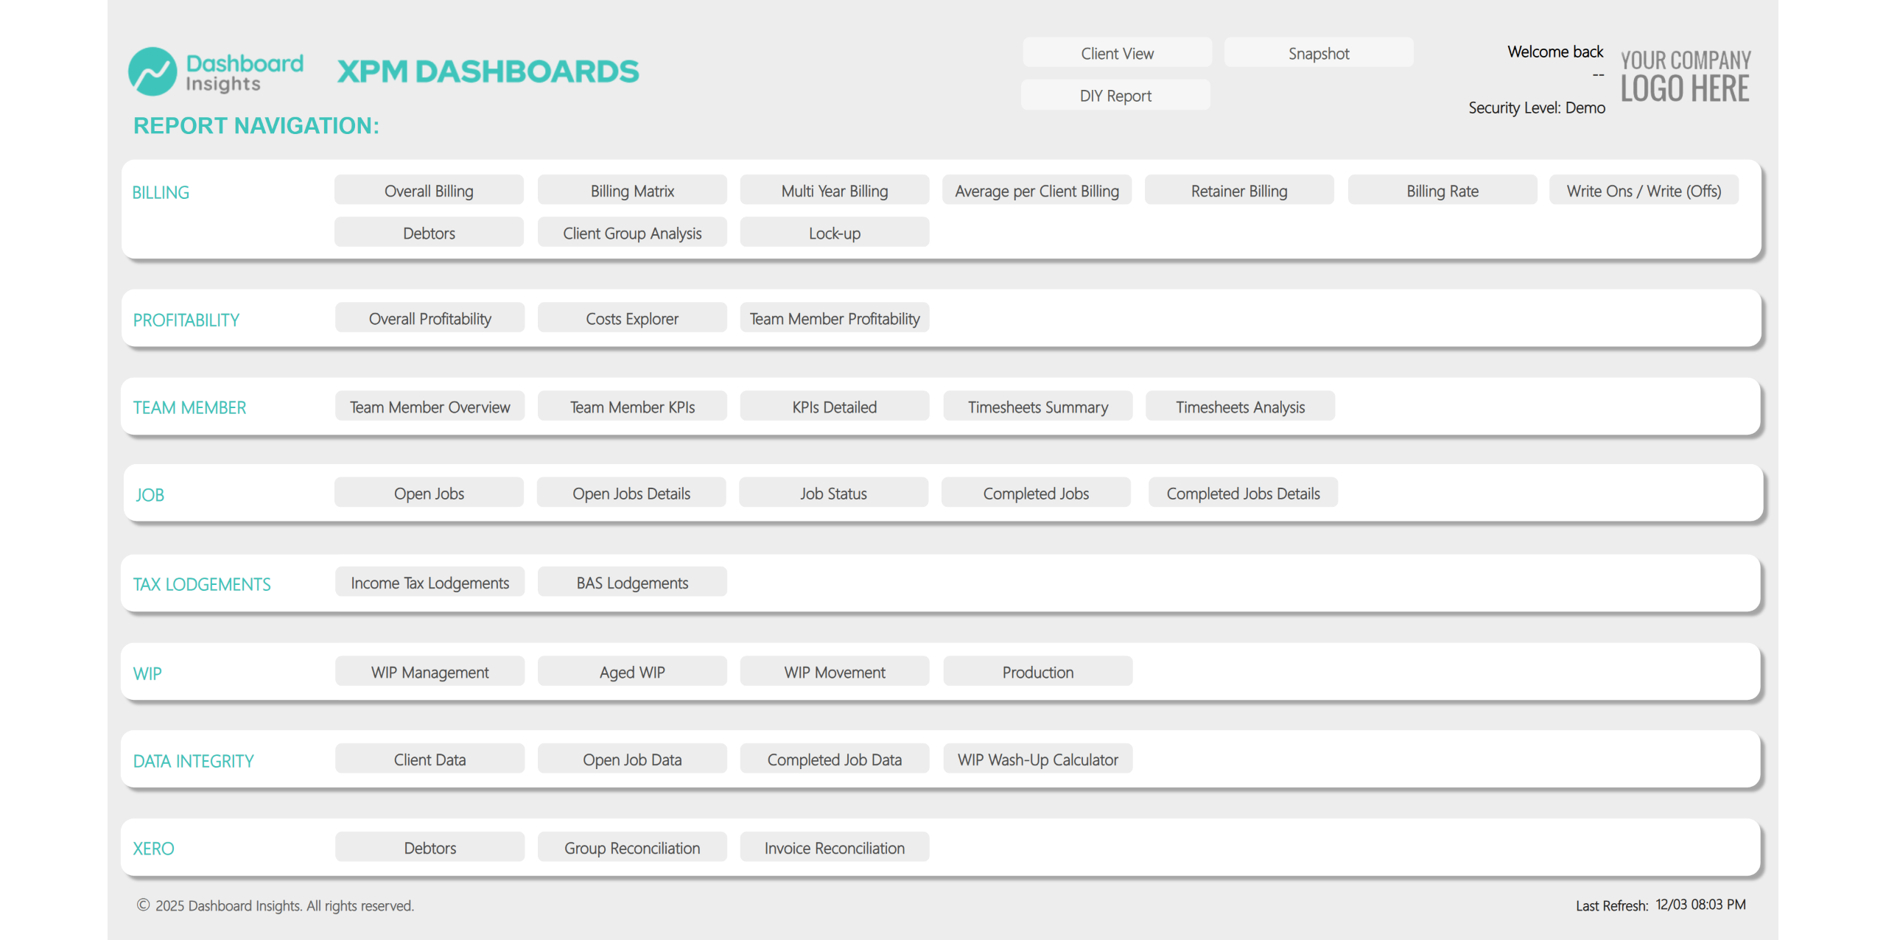Viewport: 1886px width, 940px height.
Task: Open the Snapshot report
Action: (1319, 53)
